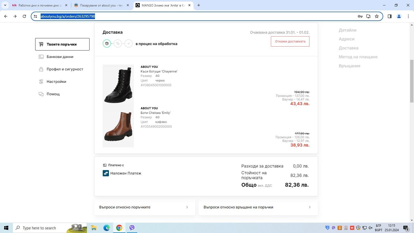Open the Chrome three-dot menu
Image resolution: width=414 pixels, height=233 pixels.
(x=408, y=16)
